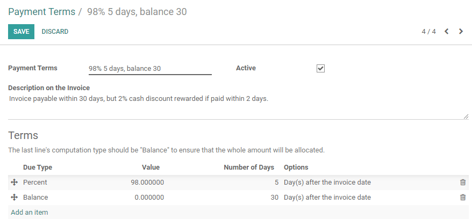Go to the next record arrow

point(461,31)
